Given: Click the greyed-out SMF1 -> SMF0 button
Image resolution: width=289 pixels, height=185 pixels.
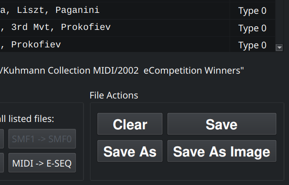Looking at the screenshot, I should [42, 139].
